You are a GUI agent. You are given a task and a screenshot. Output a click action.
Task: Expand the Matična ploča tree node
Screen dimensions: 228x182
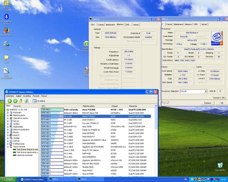[8, 115]
